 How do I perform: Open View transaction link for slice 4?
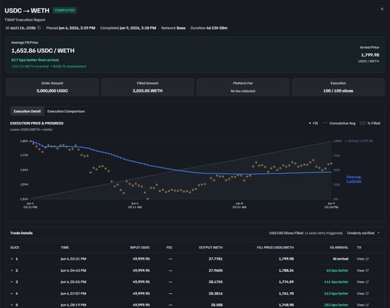point(362,294)
